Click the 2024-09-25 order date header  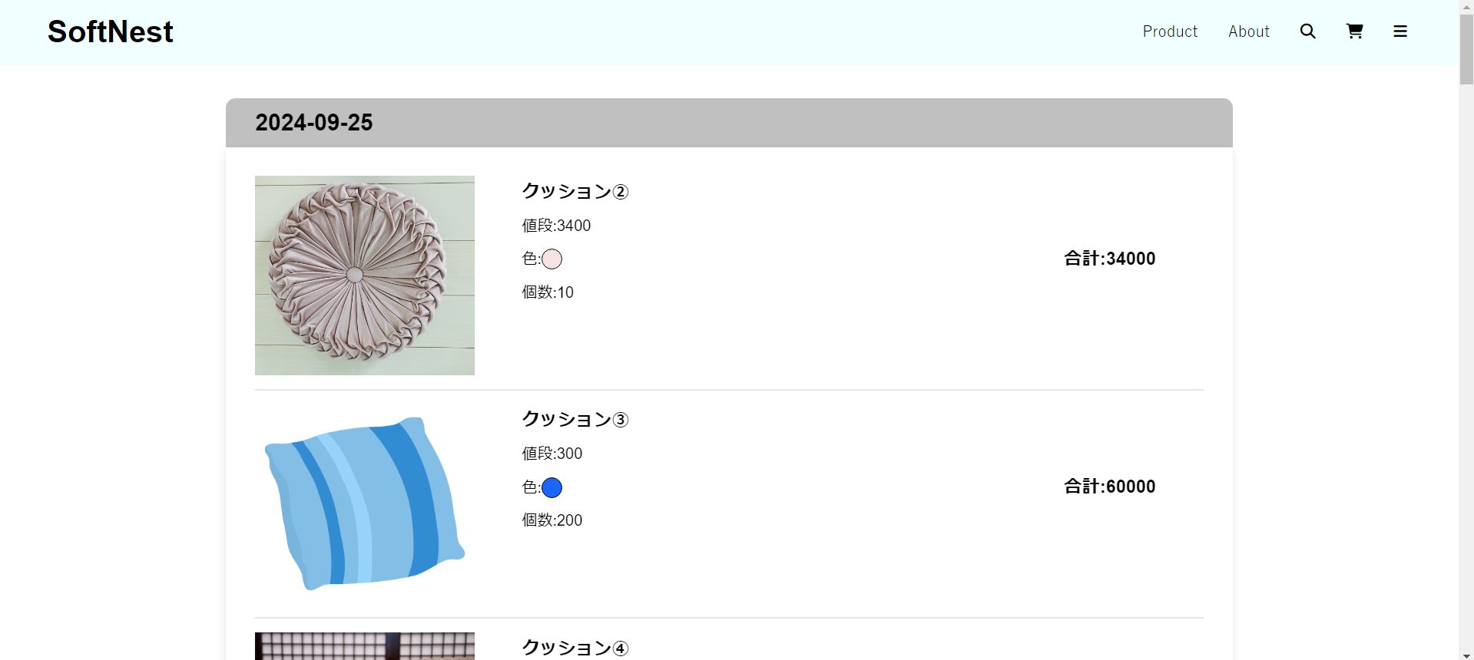(x=314, y=123)
